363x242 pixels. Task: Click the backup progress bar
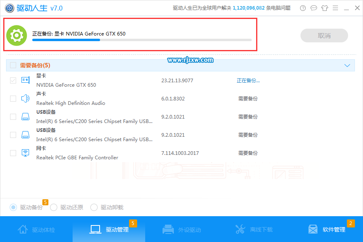click(x=142, y=40)
